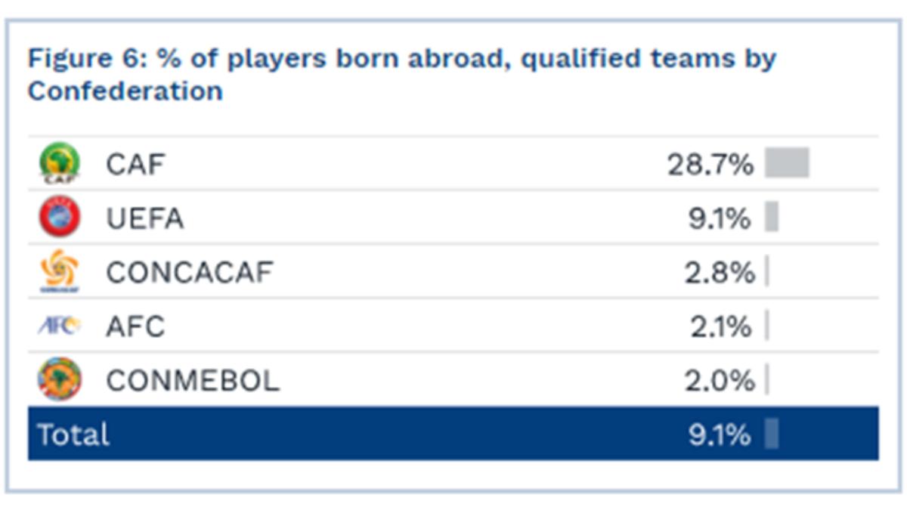The width and height of the screenshot is (907, 510).
Task: Click the 28.7% value for CAF
Action: 710,164
